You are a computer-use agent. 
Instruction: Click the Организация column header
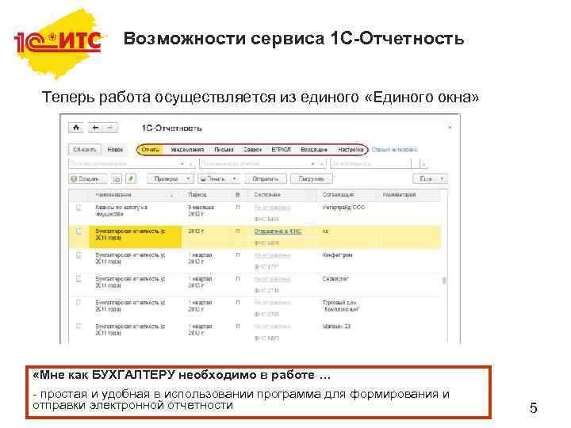coord(346,195)
